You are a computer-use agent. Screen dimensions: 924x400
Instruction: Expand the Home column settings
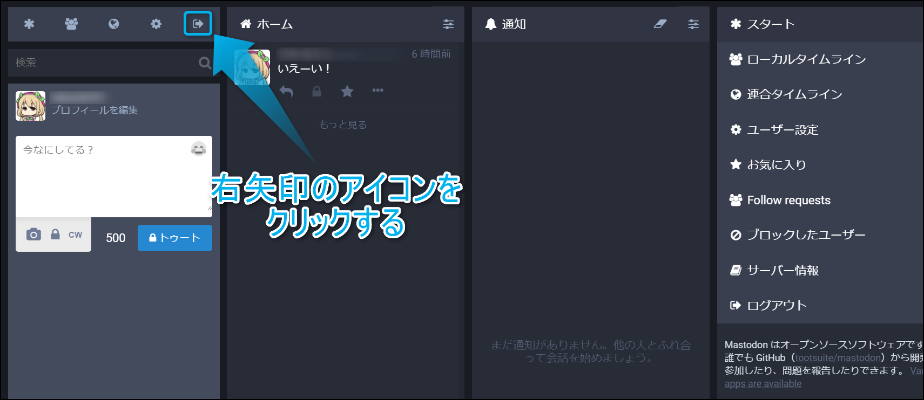pyautogui.click(x=448, y=24)
